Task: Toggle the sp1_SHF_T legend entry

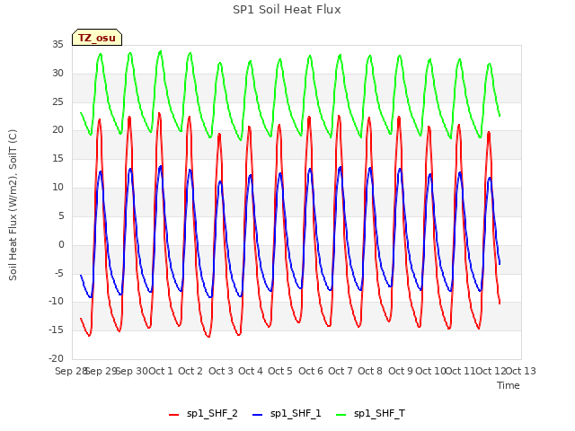Action: pos(370,414)
